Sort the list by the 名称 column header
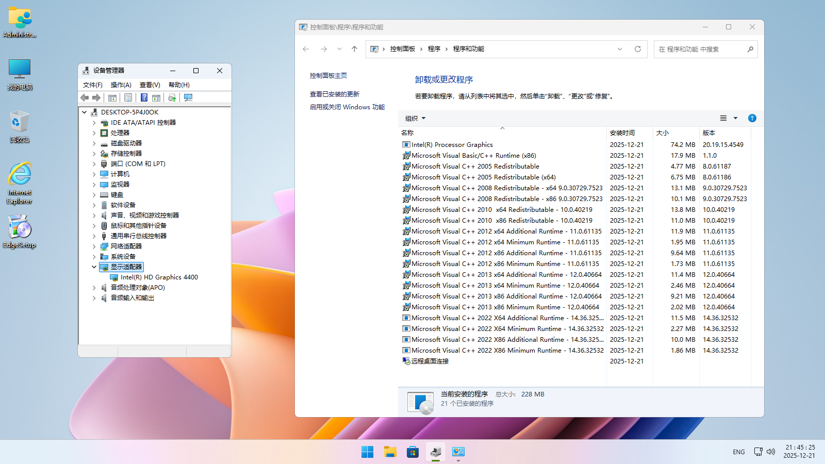Image resolution: width=825 pixels, height=464 pixels. 503,133
